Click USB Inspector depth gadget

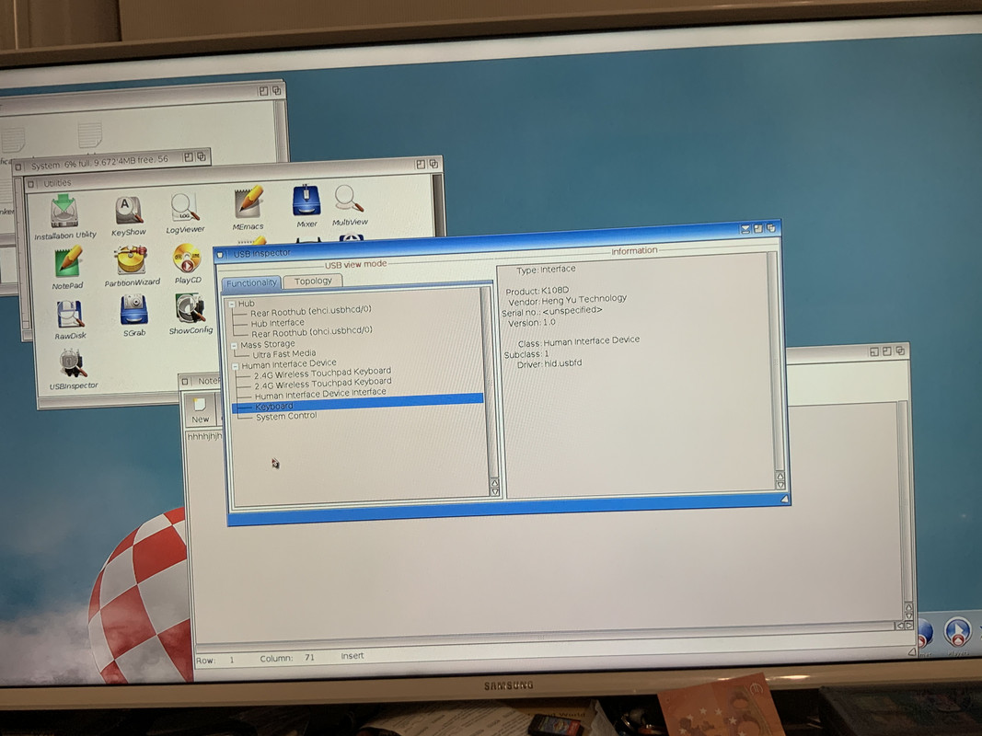point(771,228)
